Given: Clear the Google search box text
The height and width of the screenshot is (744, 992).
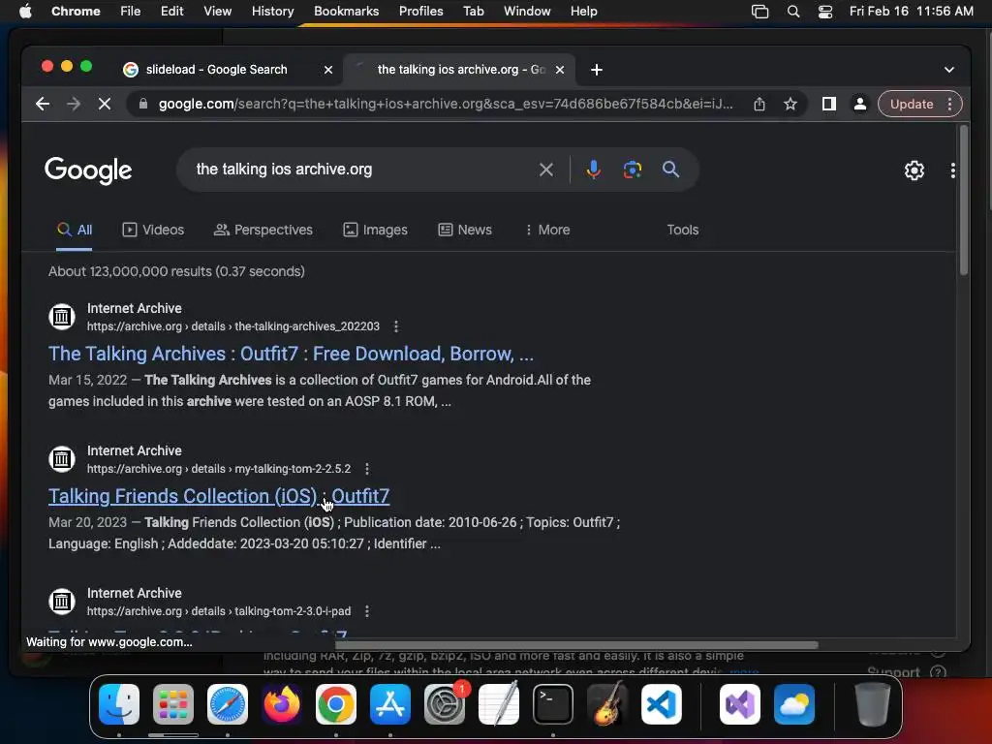Looking at the screenshot, I should [x=546, y=170].
